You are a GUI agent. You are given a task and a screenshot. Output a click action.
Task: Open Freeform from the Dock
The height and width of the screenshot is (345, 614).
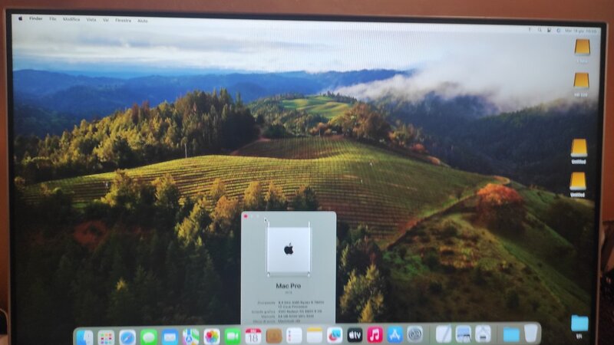(335, 335)
